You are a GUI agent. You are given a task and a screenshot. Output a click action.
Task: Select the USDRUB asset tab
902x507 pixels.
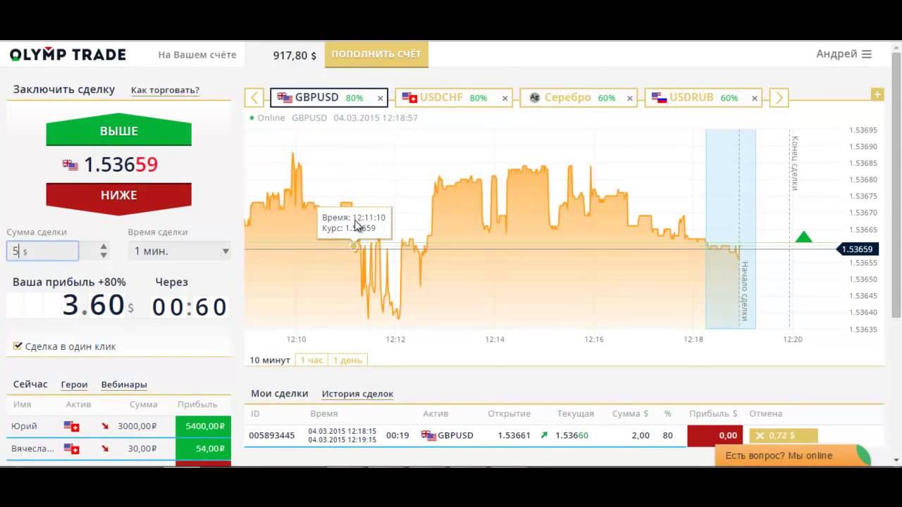coord(704,97)
